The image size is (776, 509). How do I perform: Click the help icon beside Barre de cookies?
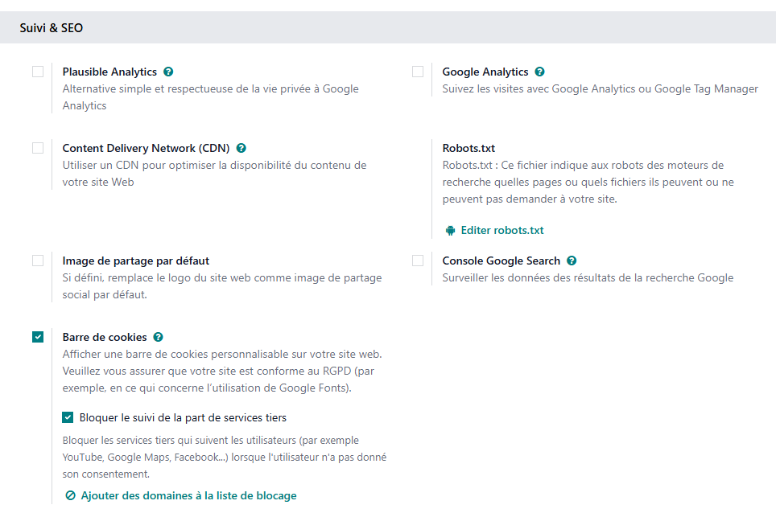(x=158, y=337)
